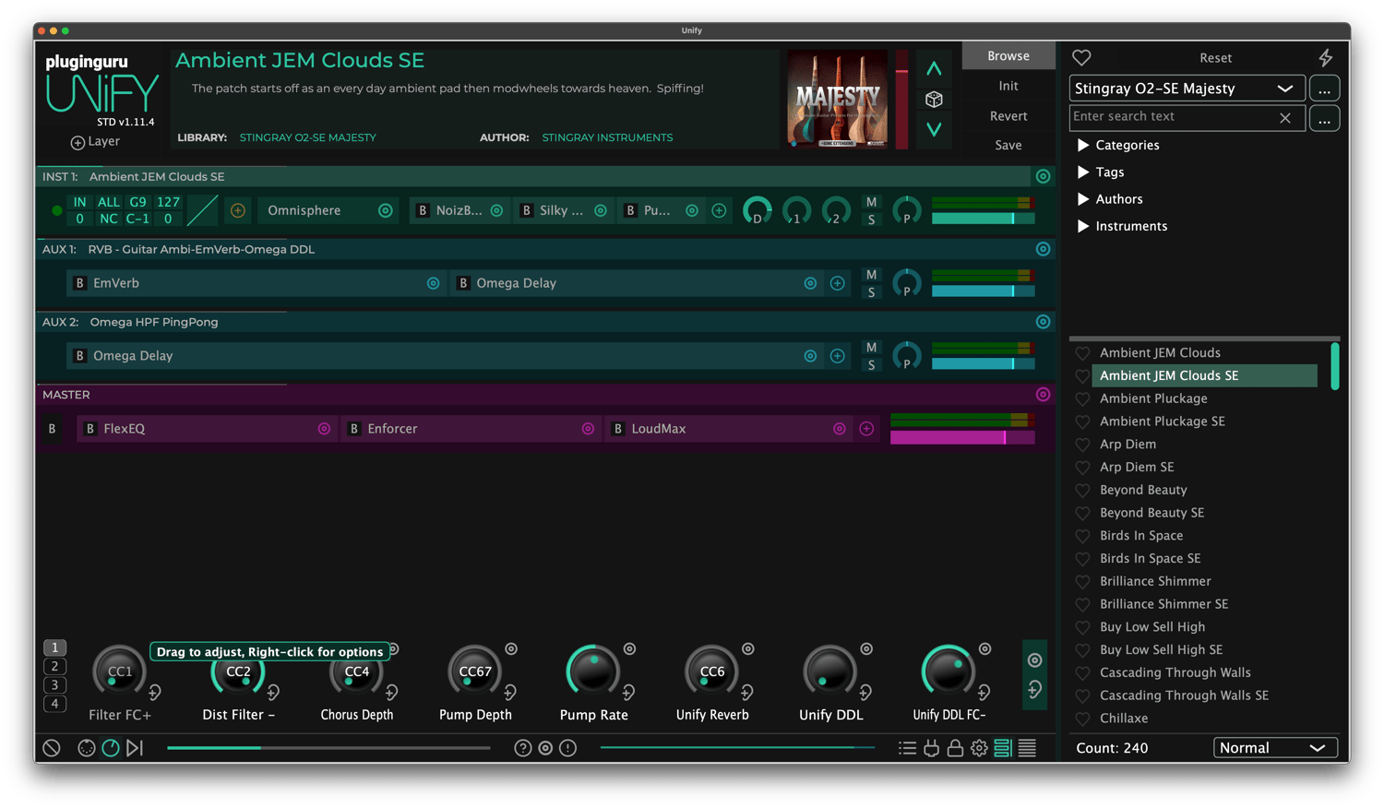This screenshot has width=1384, height=808.
Task: Select the Beyond Beauty patch
Action: pos(1143,490)
